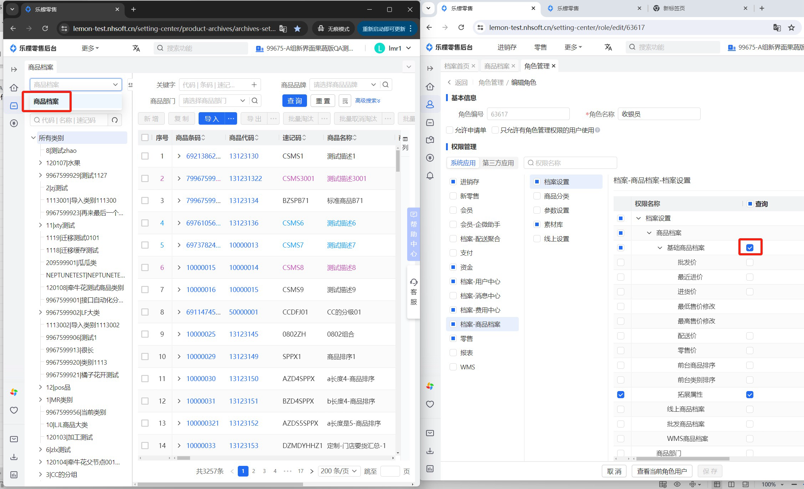Check the row 1 checkbox for 测试描述1

(x=145, y=156)
